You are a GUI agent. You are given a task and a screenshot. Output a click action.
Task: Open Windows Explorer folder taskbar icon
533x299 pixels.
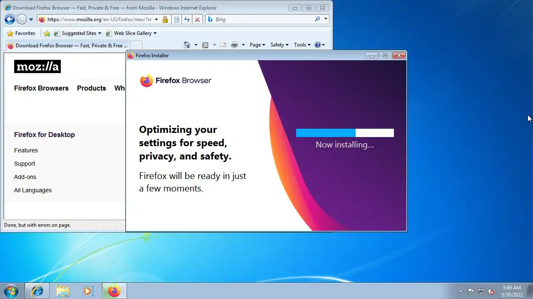63,291
